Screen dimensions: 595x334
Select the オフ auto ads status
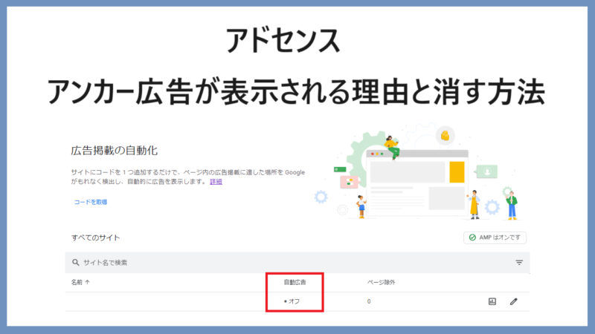(x=292, y=301)
